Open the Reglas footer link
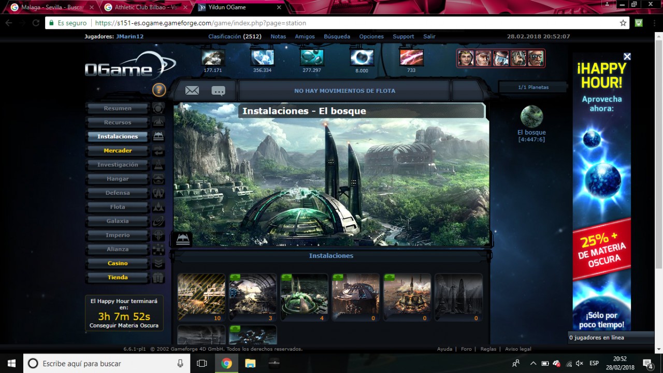Image resolution: width=663 pixels, height=373 pixels. click(x=488, y=349)
